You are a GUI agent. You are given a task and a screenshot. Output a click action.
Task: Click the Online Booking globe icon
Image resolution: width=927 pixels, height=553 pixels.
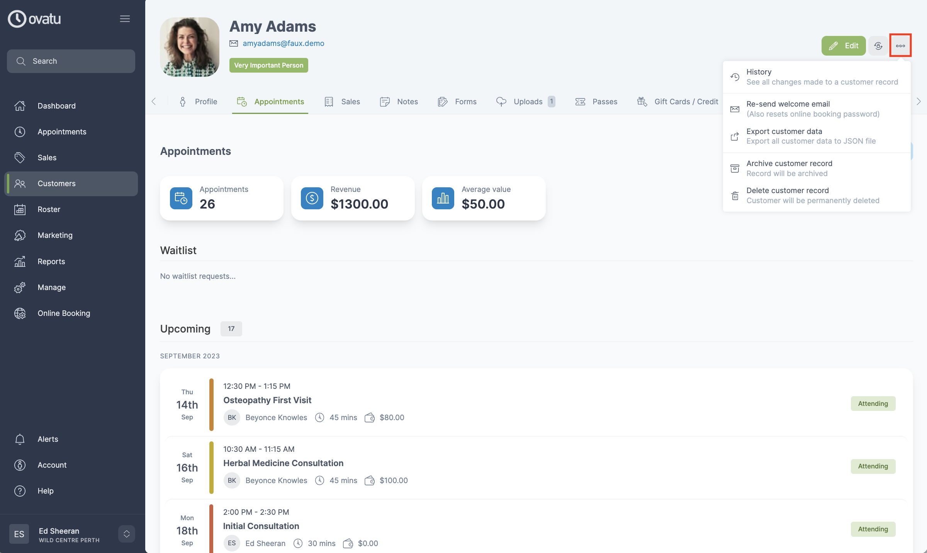(20, 313)
